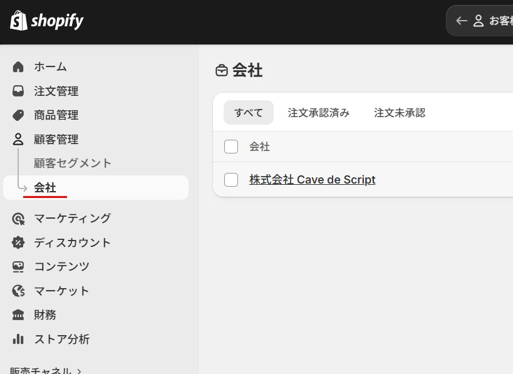
Task: Switch to the 注文未承認 tab
Action: tap(400, 113)
